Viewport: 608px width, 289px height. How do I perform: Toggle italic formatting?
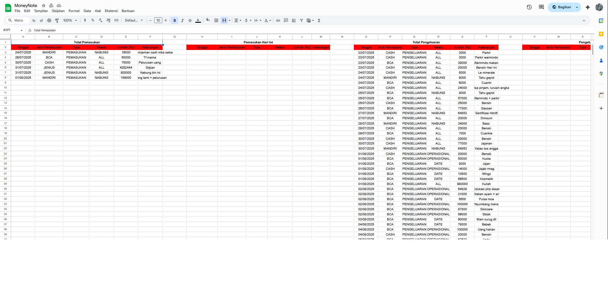pyautogui.click(x=182, y=21)
